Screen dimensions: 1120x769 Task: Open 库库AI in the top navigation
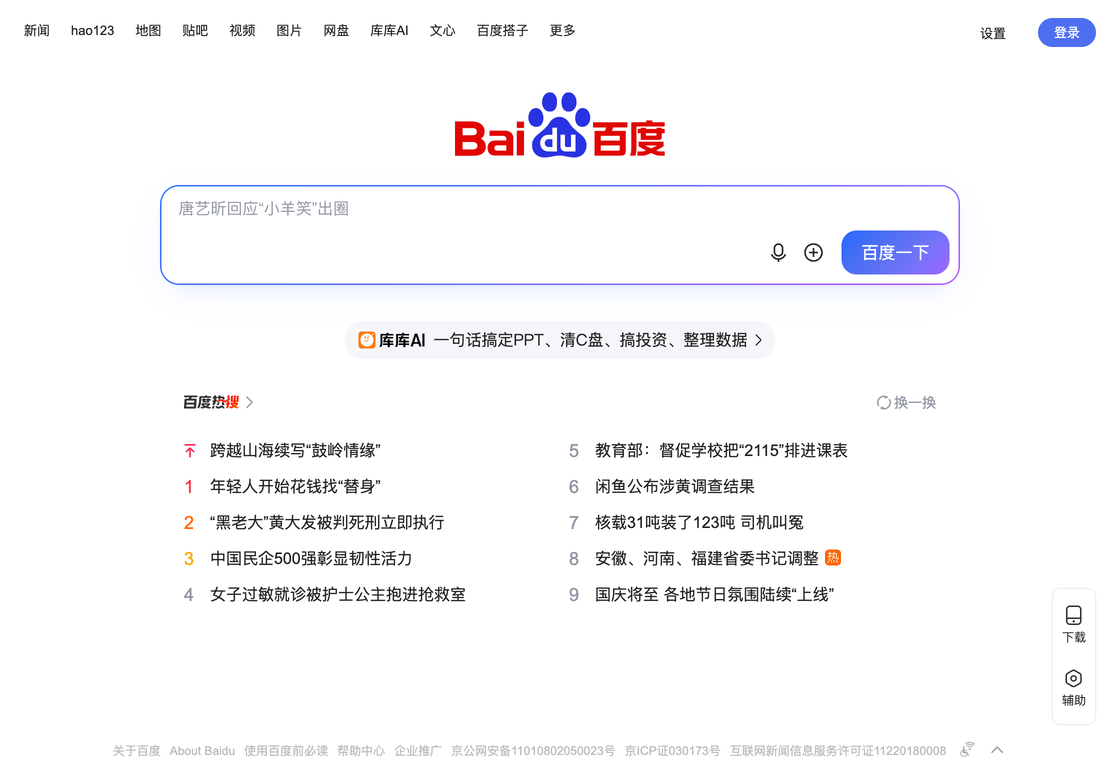[x=389, y=30]
